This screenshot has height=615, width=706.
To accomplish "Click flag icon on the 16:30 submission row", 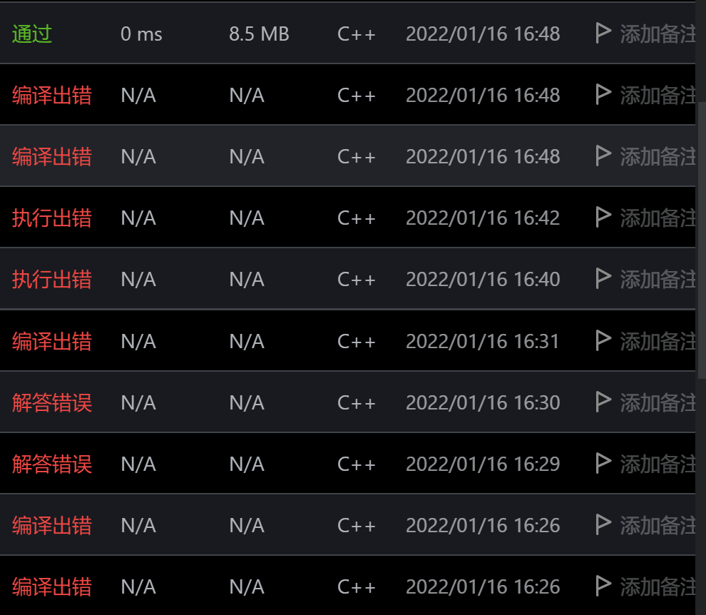I will point(603,402).
